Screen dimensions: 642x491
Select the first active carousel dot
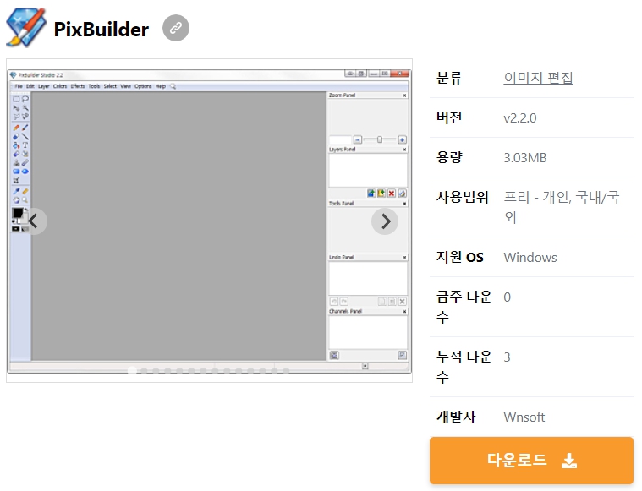click(x=132, y=371)
